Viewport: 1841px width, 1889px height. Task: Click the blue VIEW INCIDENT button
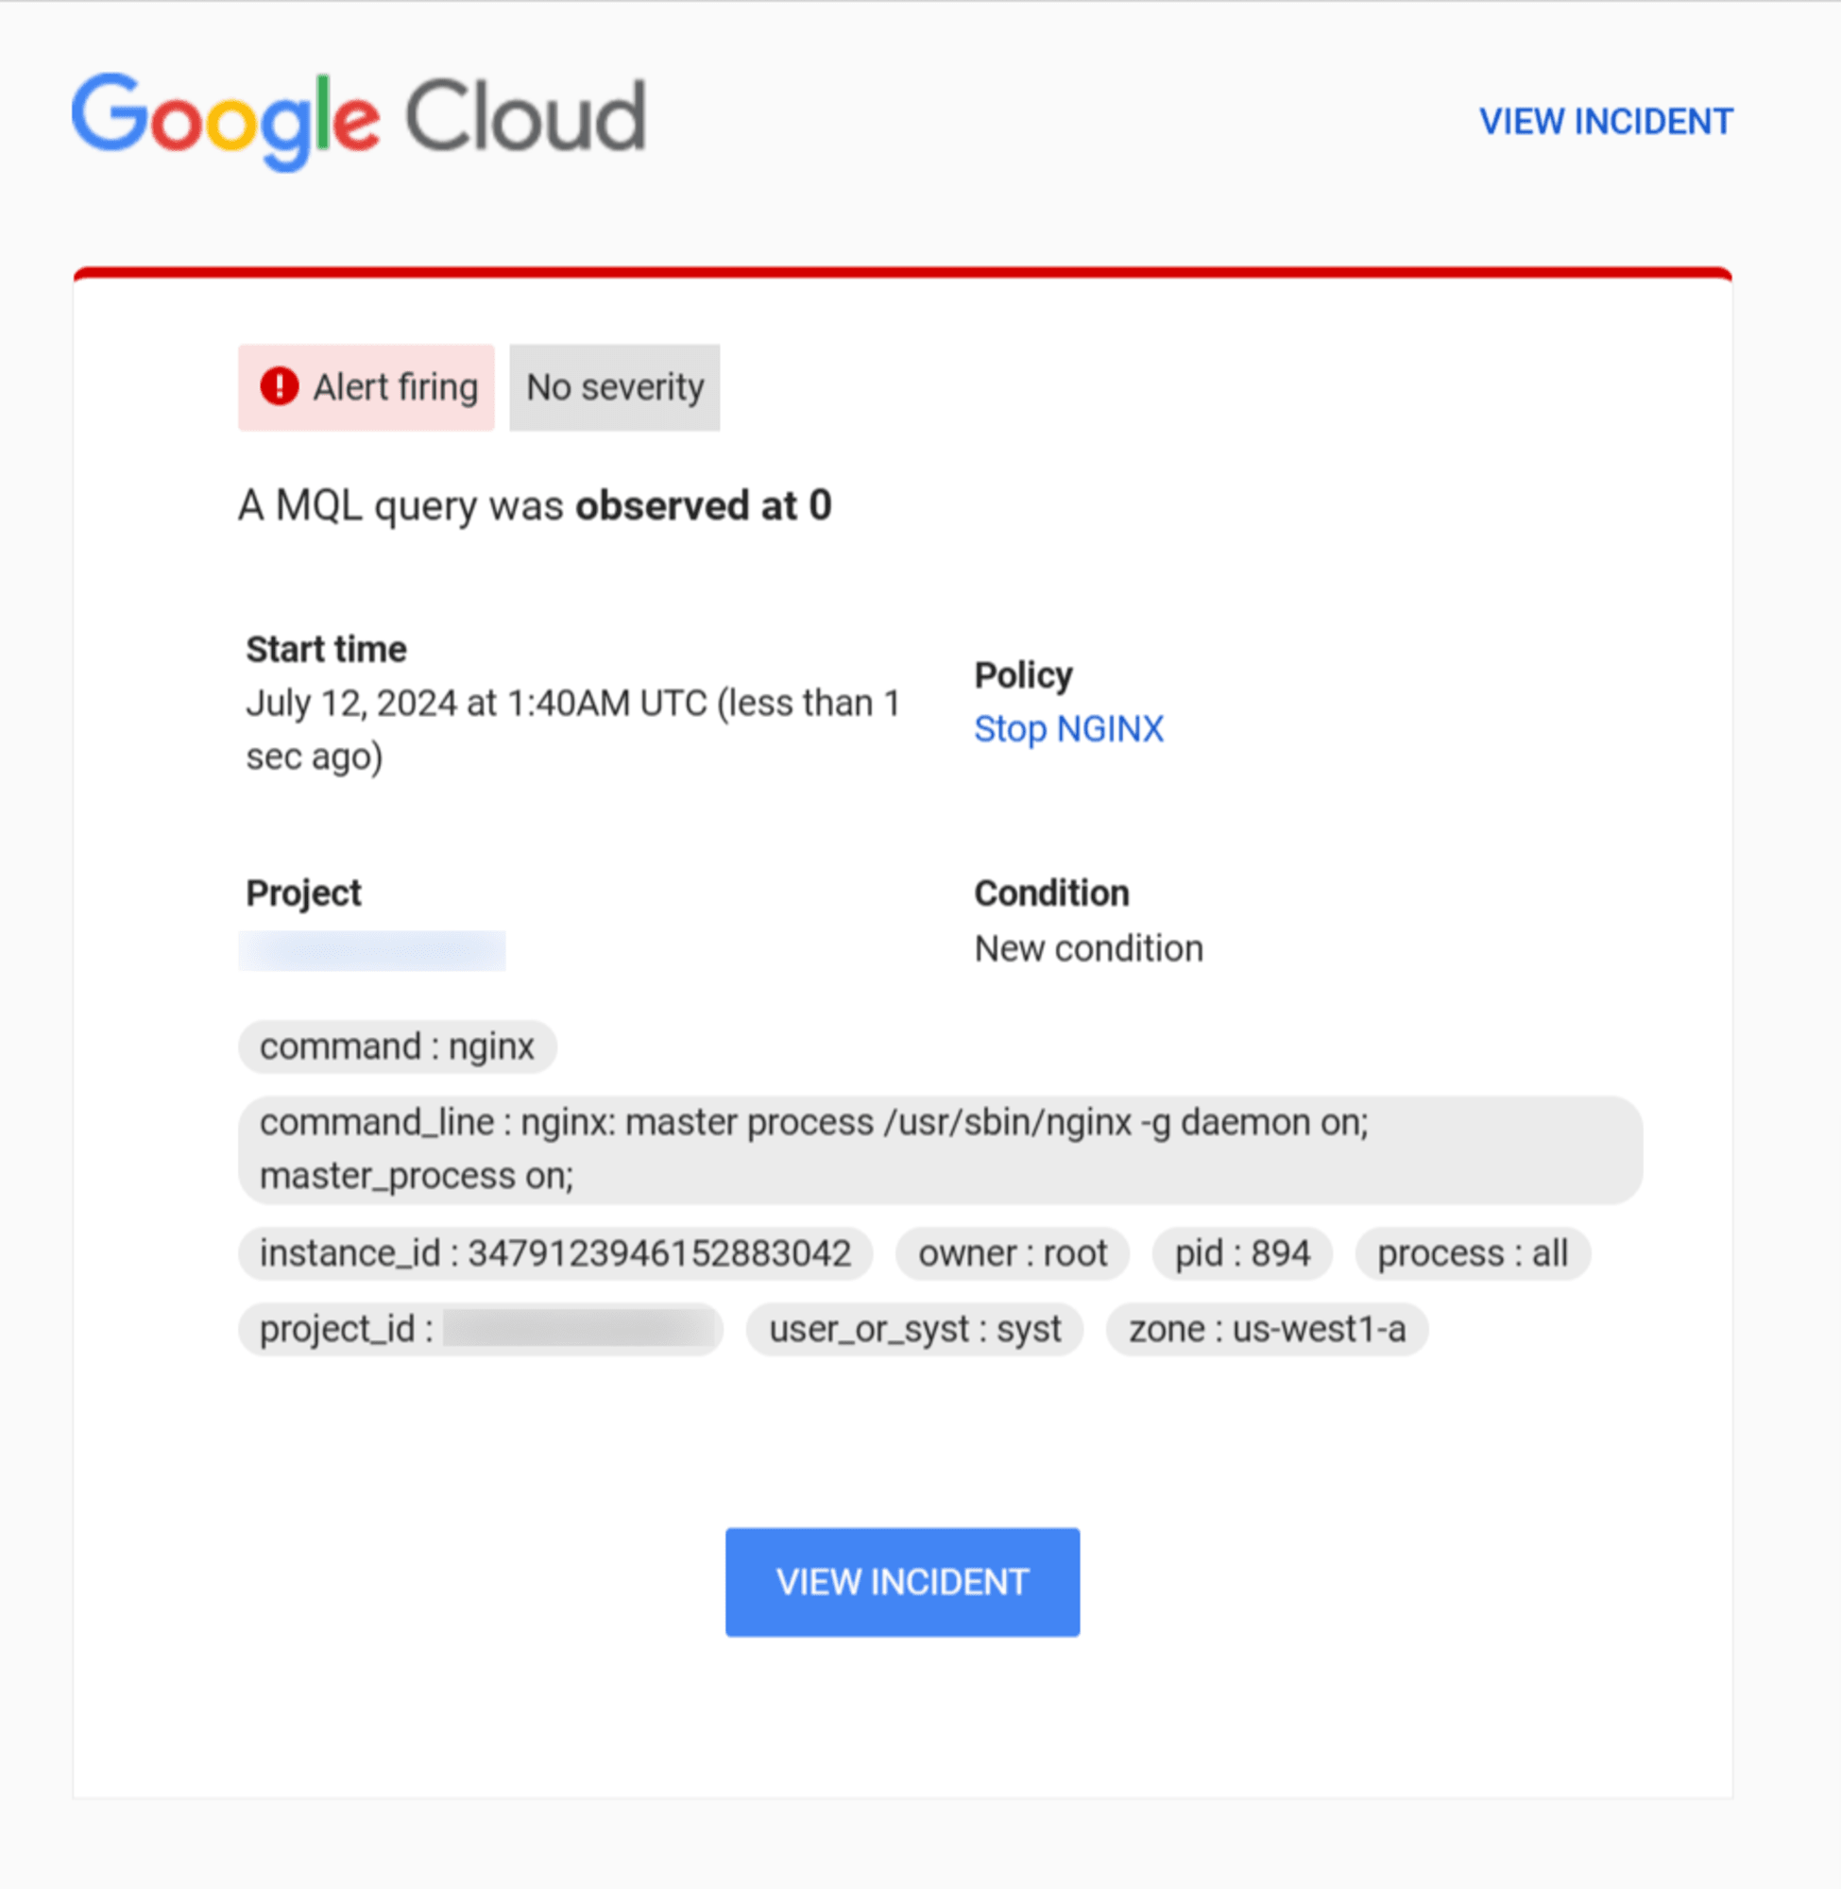pos(902,1582)
